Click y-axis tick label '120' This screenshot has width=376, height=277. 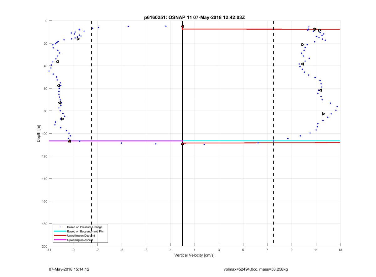[x=44, y=156]
